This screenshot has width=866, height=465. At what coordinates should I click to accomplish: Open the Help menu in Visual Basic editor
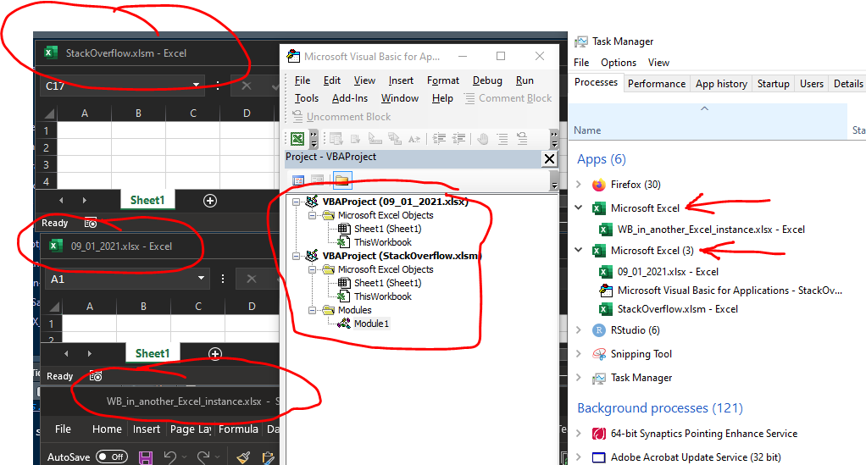pos(442,98)
